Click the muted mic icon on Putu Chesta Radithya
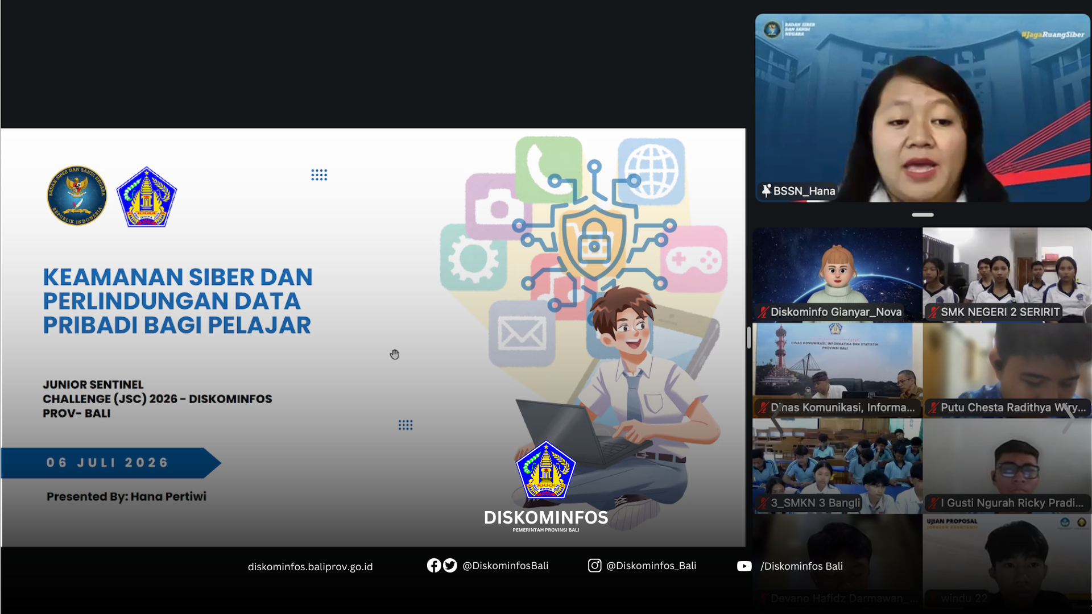 [933, 408]
